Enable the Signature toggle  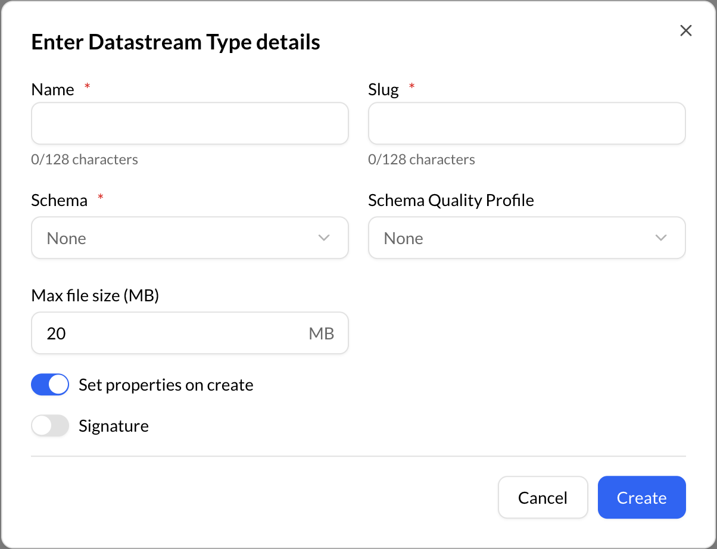50,426
